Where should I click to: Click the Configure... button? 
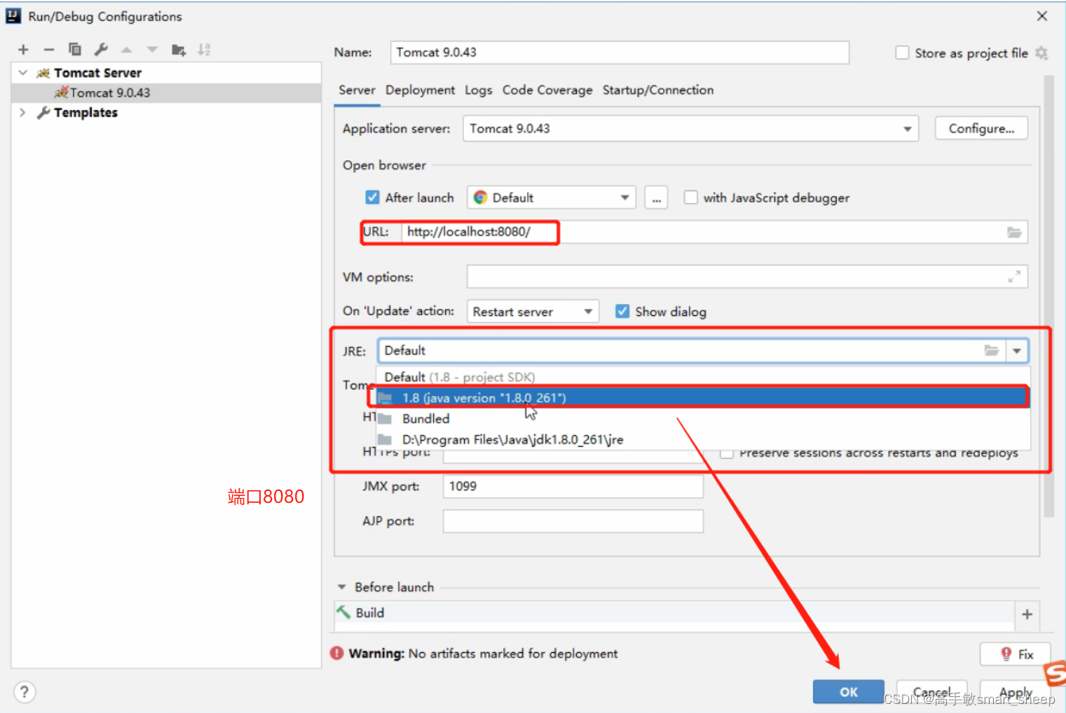pos(981,129)
